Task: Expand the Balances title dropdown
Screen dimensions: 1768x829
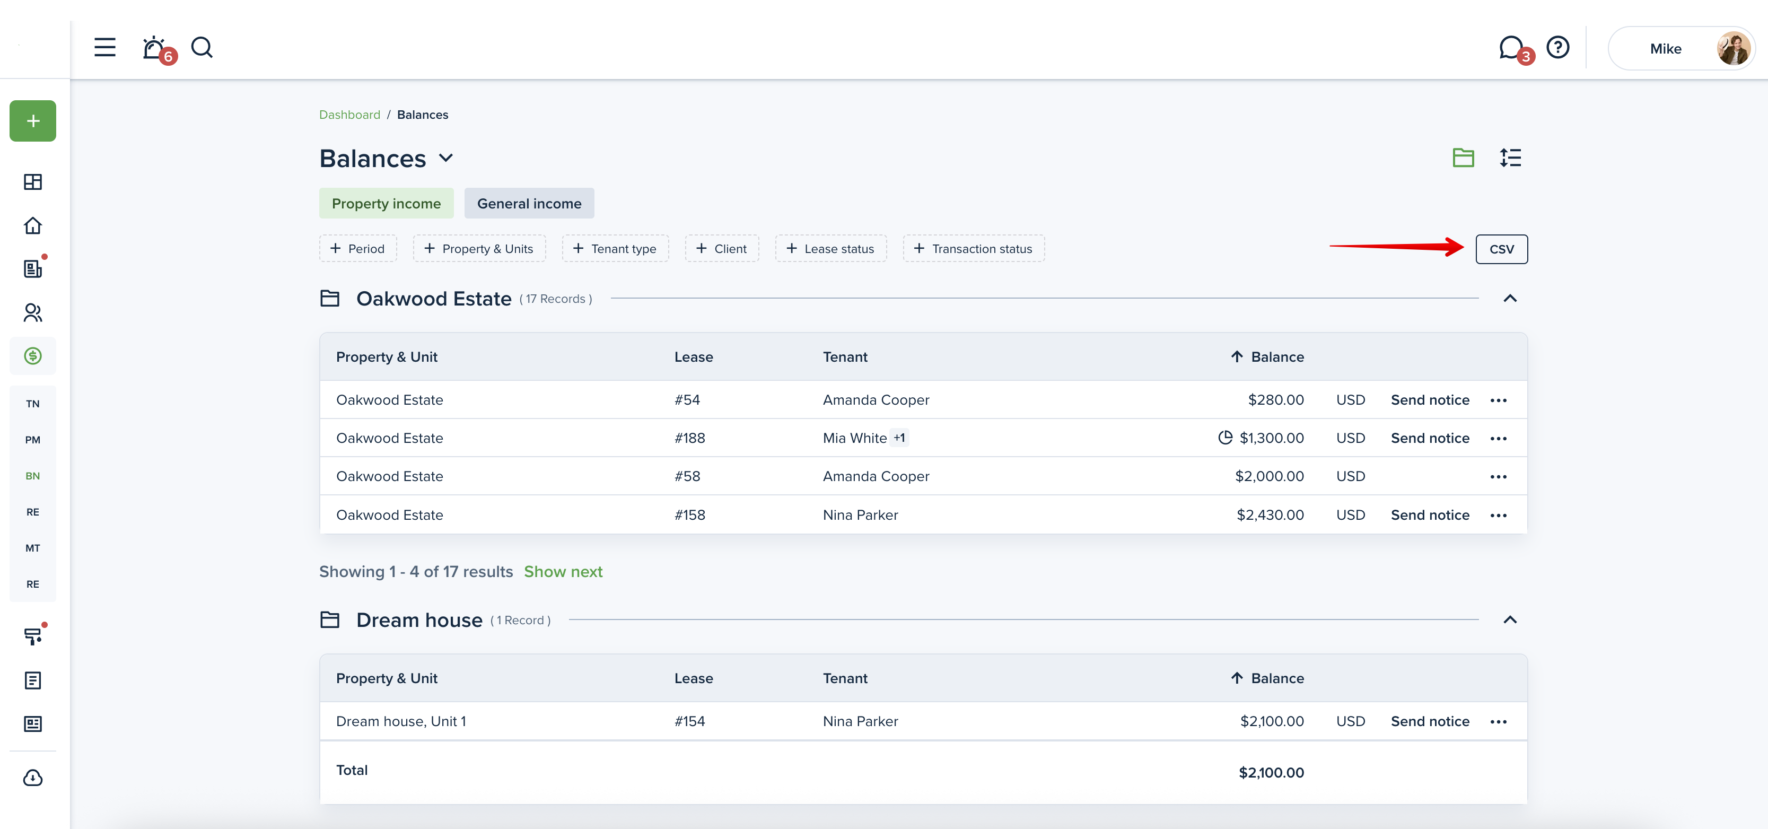Action: click(446, 159)
